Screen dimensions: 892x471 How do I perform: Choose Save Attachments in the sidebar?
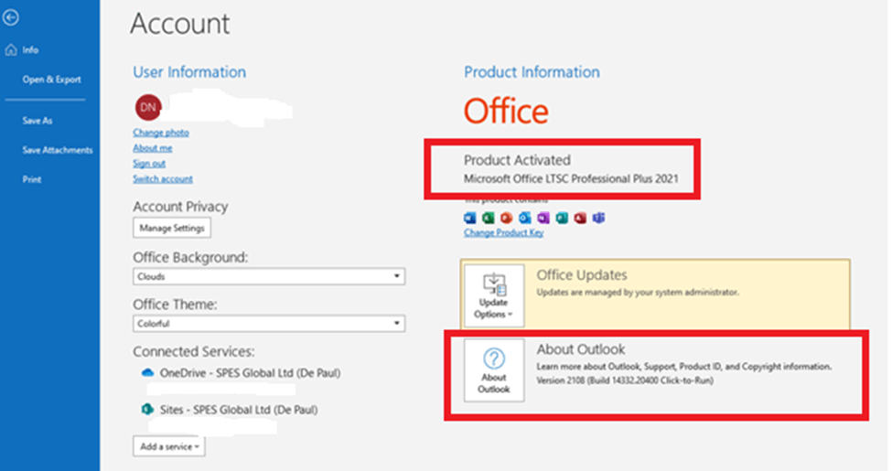coord(58,150)
